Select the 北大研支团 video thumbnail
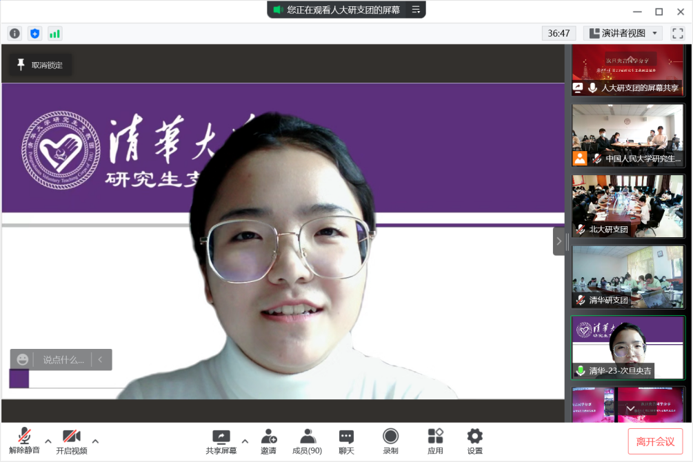 (x=627, y=205)
